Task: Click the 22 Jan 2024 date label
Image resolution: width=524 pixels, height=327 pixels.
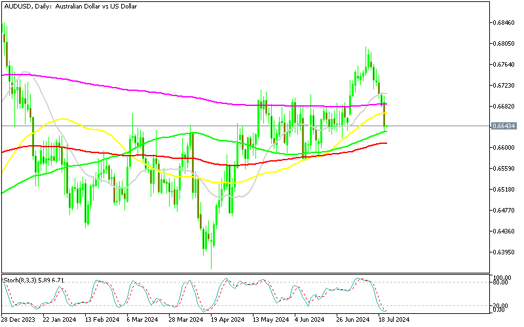Action: pos(60,320)
